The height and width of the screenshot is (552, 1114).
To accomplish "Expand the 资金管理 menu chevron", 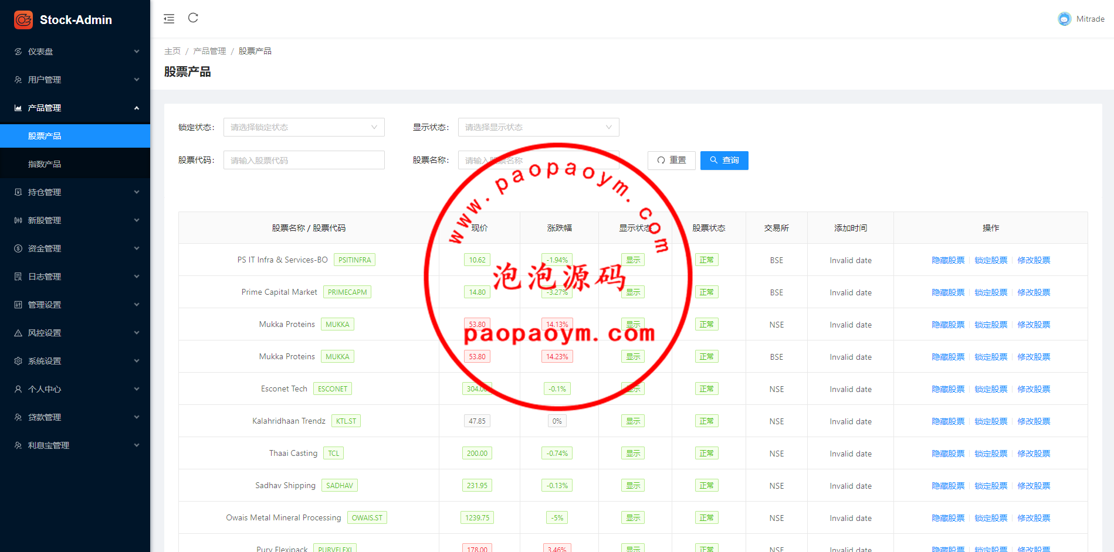I will point(137,248).
